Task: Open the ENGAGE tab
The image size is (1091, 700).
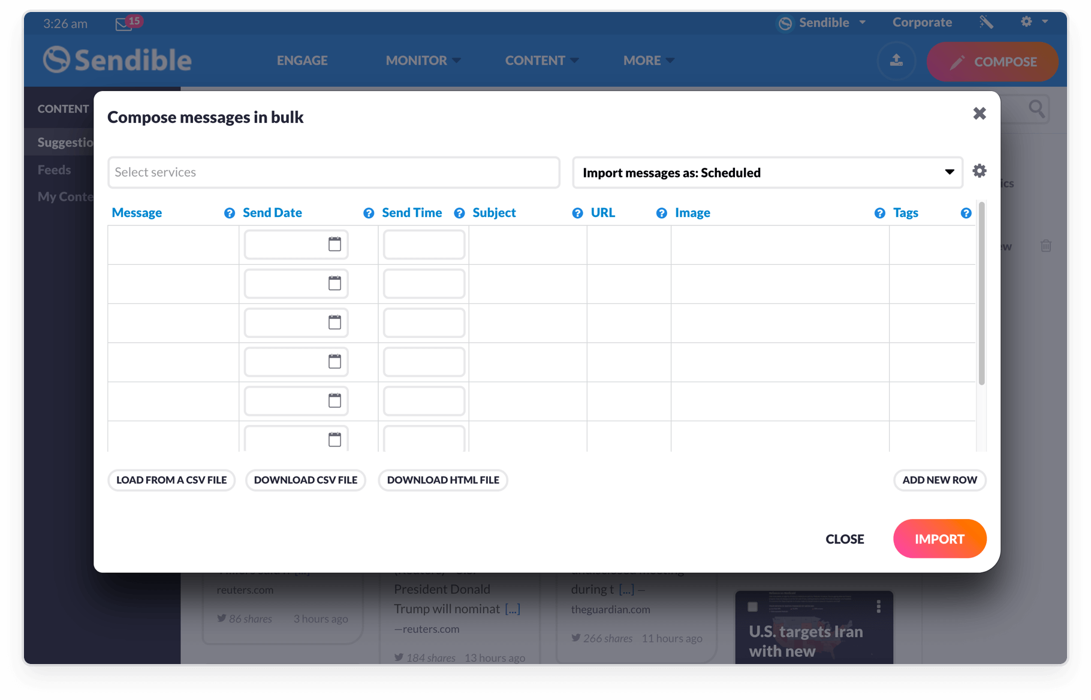Action: coord(302,61)
